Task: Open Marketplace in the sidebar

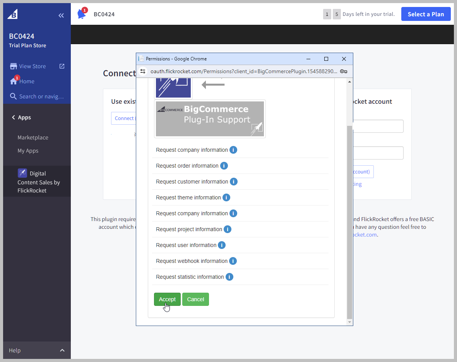Action: pyautogui.click(x=33, y=137)
